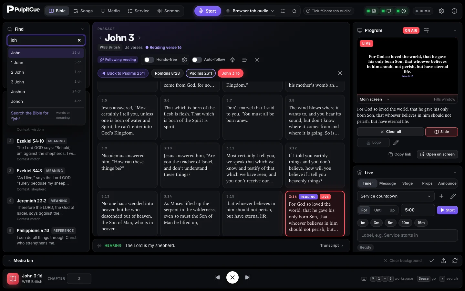The image size is (465, 291).
Task: Click Search the Bible for "joh" link
Action: pos(30,116)
